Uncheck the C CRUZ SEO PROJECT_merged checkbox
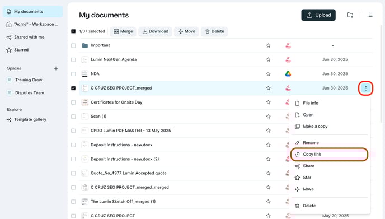The image size is (385, 219). click(x=73, y=88)
